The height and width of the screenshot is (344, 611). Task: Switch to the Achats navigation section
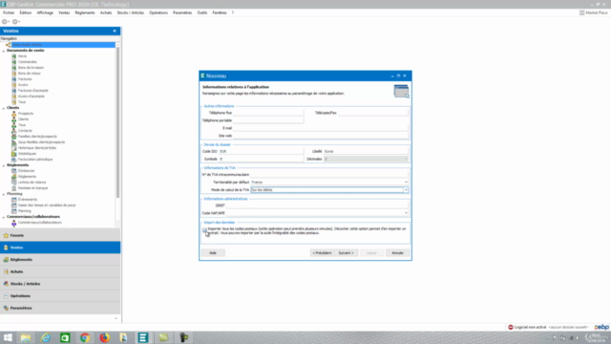60,271
